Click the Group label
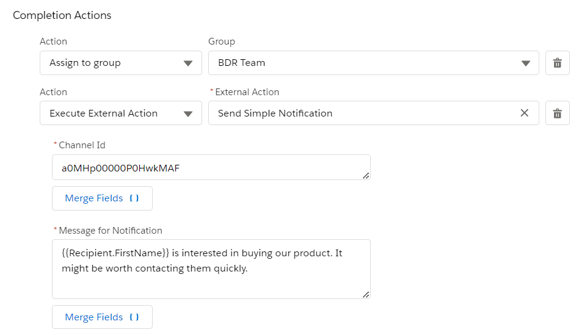This screenshot has height=335, width=579. coord(222,41)
